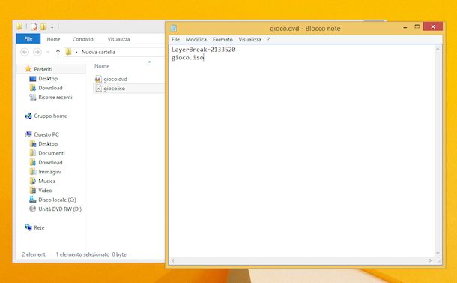Open Video folder in sidebar

tap(45, 191)
